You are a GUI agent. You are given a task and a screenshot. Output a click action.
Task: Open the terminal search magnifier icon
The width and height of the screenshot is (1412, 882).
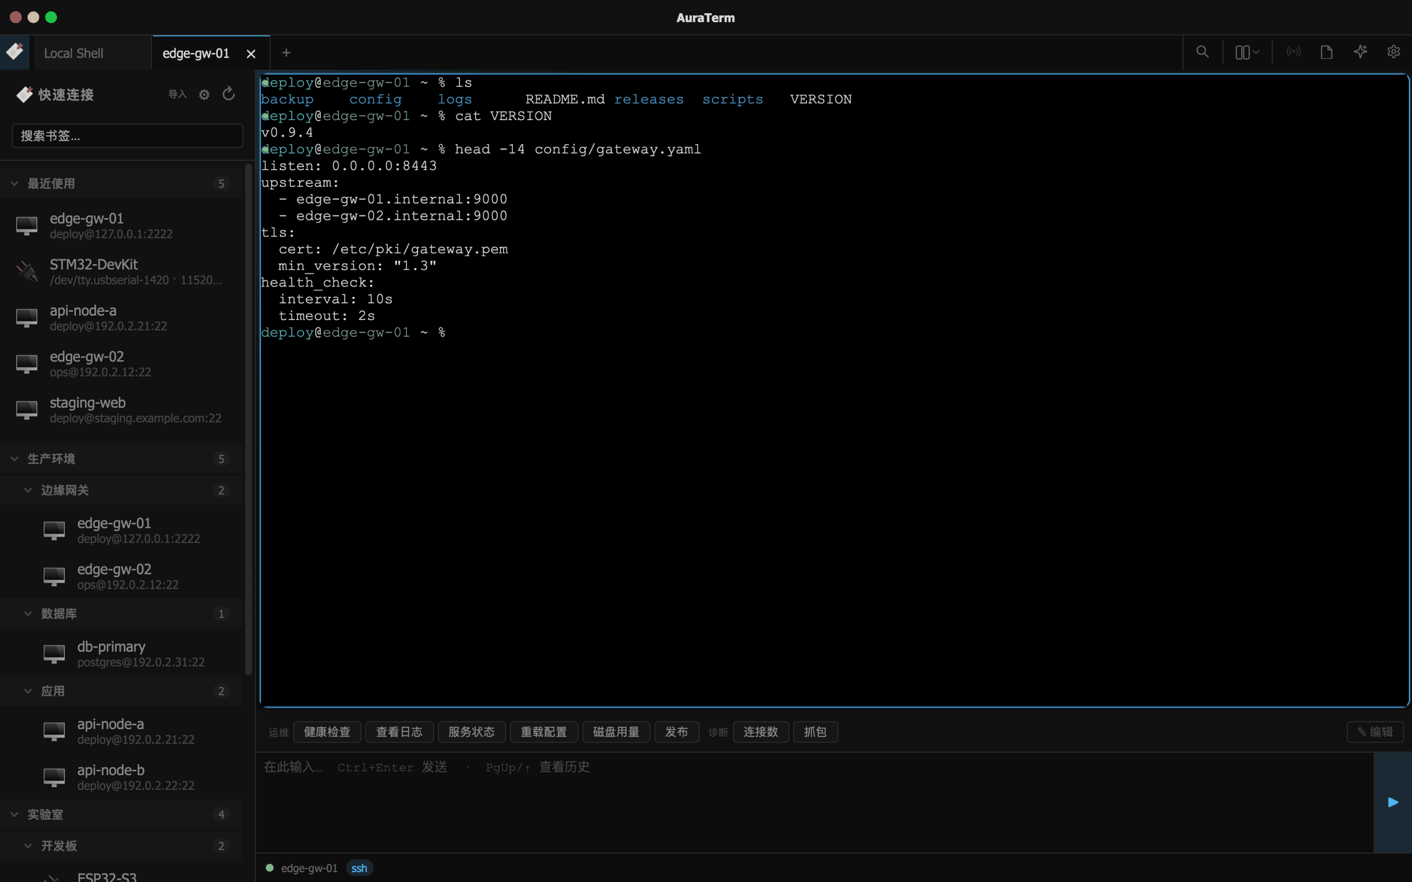[1202, 52]
